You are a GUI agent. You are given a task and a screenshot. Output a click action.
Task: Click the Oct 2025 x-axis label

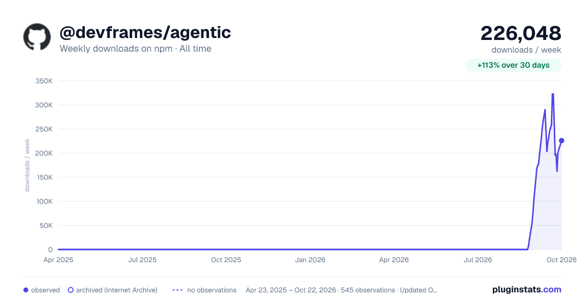pos(226,260)
